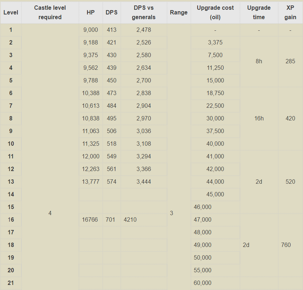This screenshot has height=290, width=303.
Task: Select upgrade cost 30,000
Action: point(215,119)
